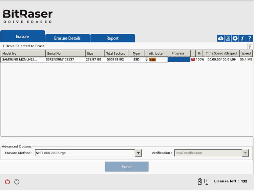
Task: Click the 100% percentage cell
Action: (x=200, y=59)
